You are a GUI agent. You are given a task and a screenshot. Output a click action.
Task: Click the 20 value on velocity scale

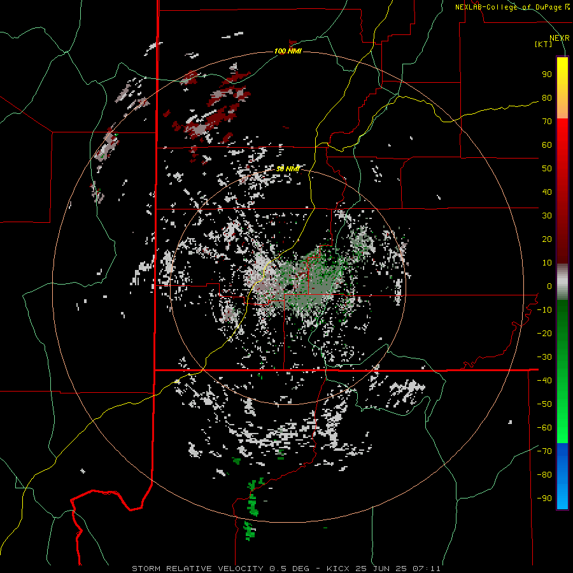(547, 239)
